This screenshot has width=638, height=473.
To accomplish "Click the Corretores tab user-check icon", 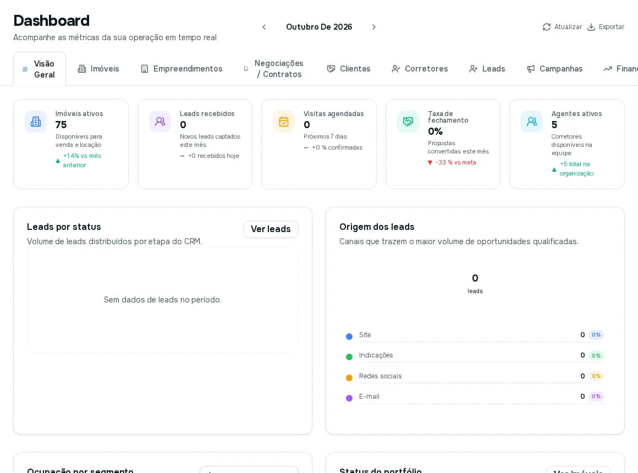I will [x=396, y=69].
